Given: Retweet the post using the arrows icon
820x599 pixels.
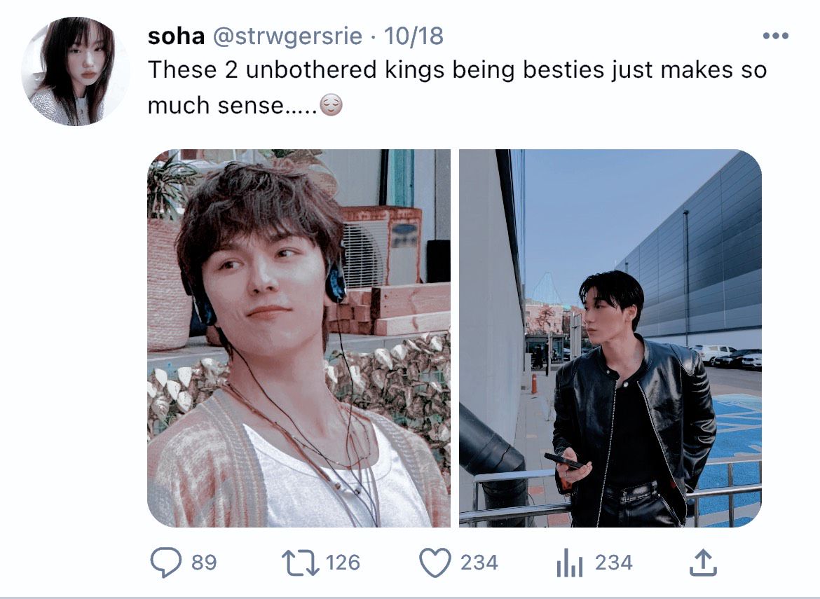Looking at the screenshot, I should tap(300, 563).
